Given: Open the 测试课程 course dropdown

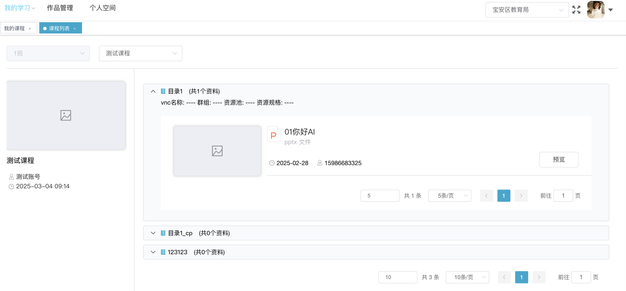Looking at the screenshot, I should (x=141, y=53).
